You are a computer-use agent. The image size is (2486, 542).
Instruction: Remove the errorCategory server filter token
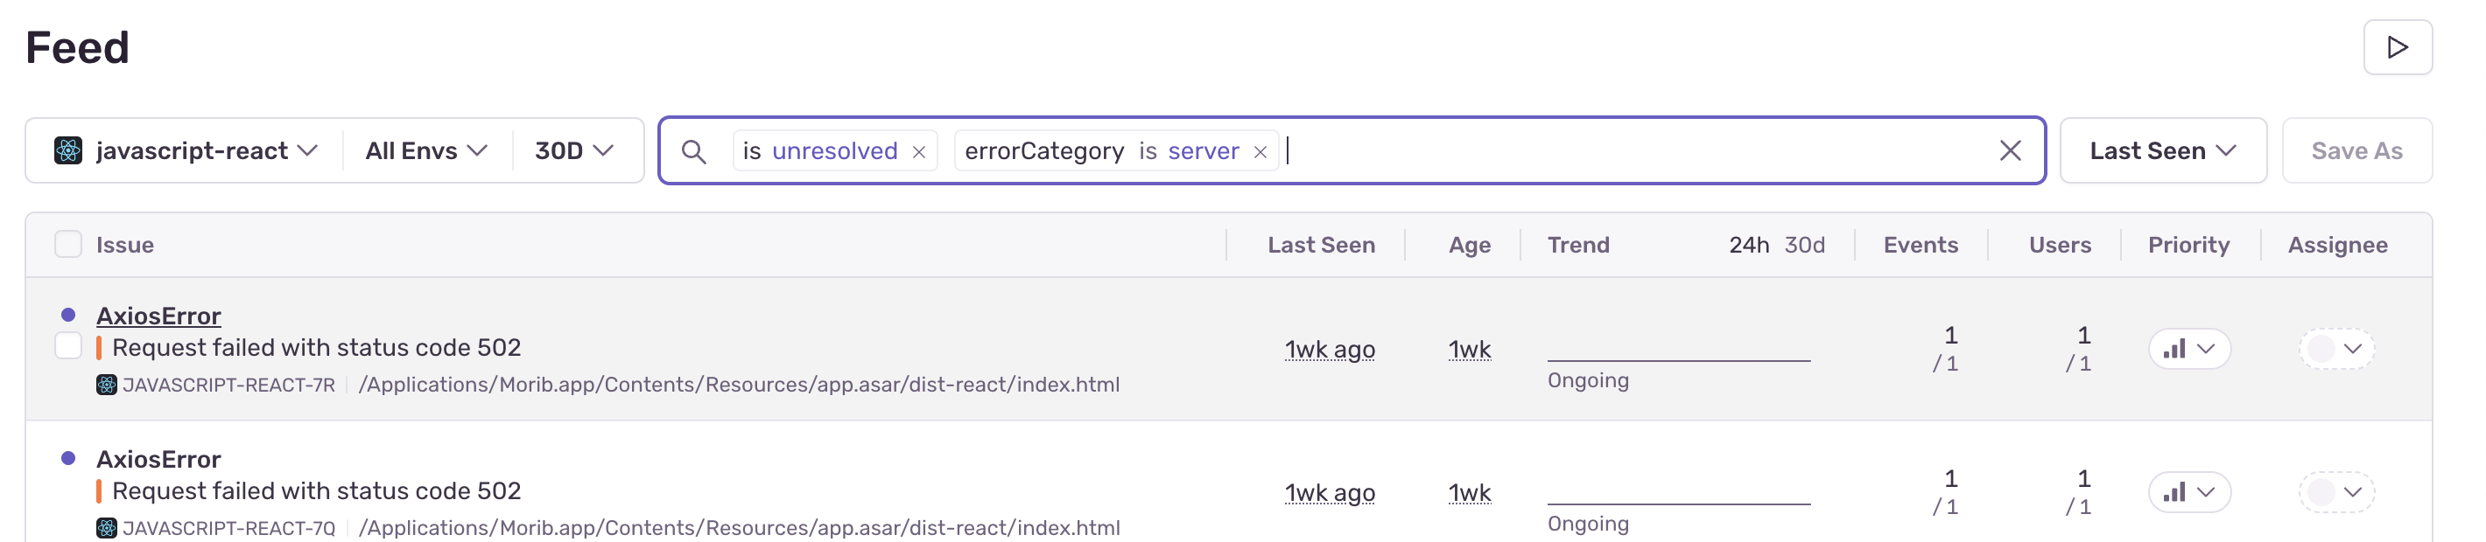(1260, 152)
